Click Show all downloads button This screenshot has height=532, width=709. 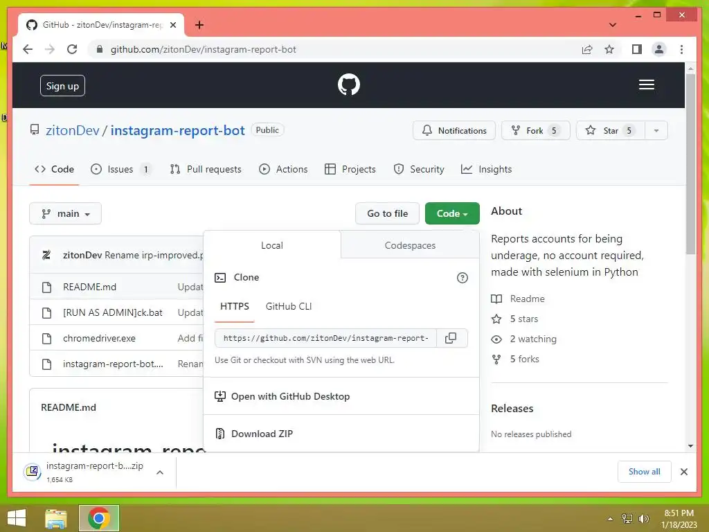[x=645, y=472]
